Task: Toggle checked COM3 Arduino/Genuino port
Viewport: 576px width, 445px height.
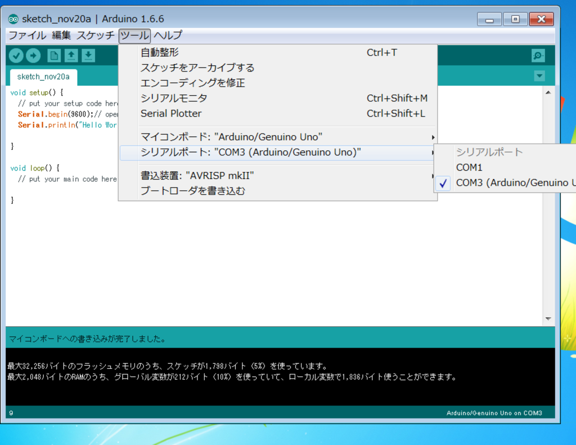Action: pyautogui.click(x=506, y=183)
